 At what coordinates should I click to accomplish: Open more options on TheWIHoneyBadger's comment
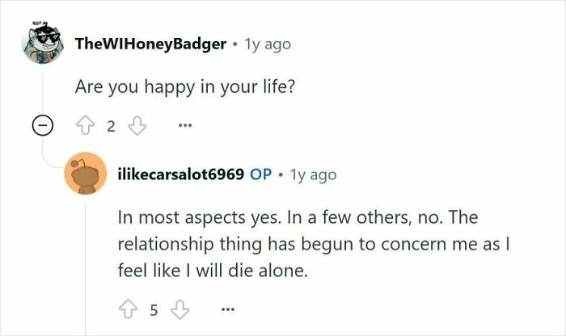[x=185, y=125]
